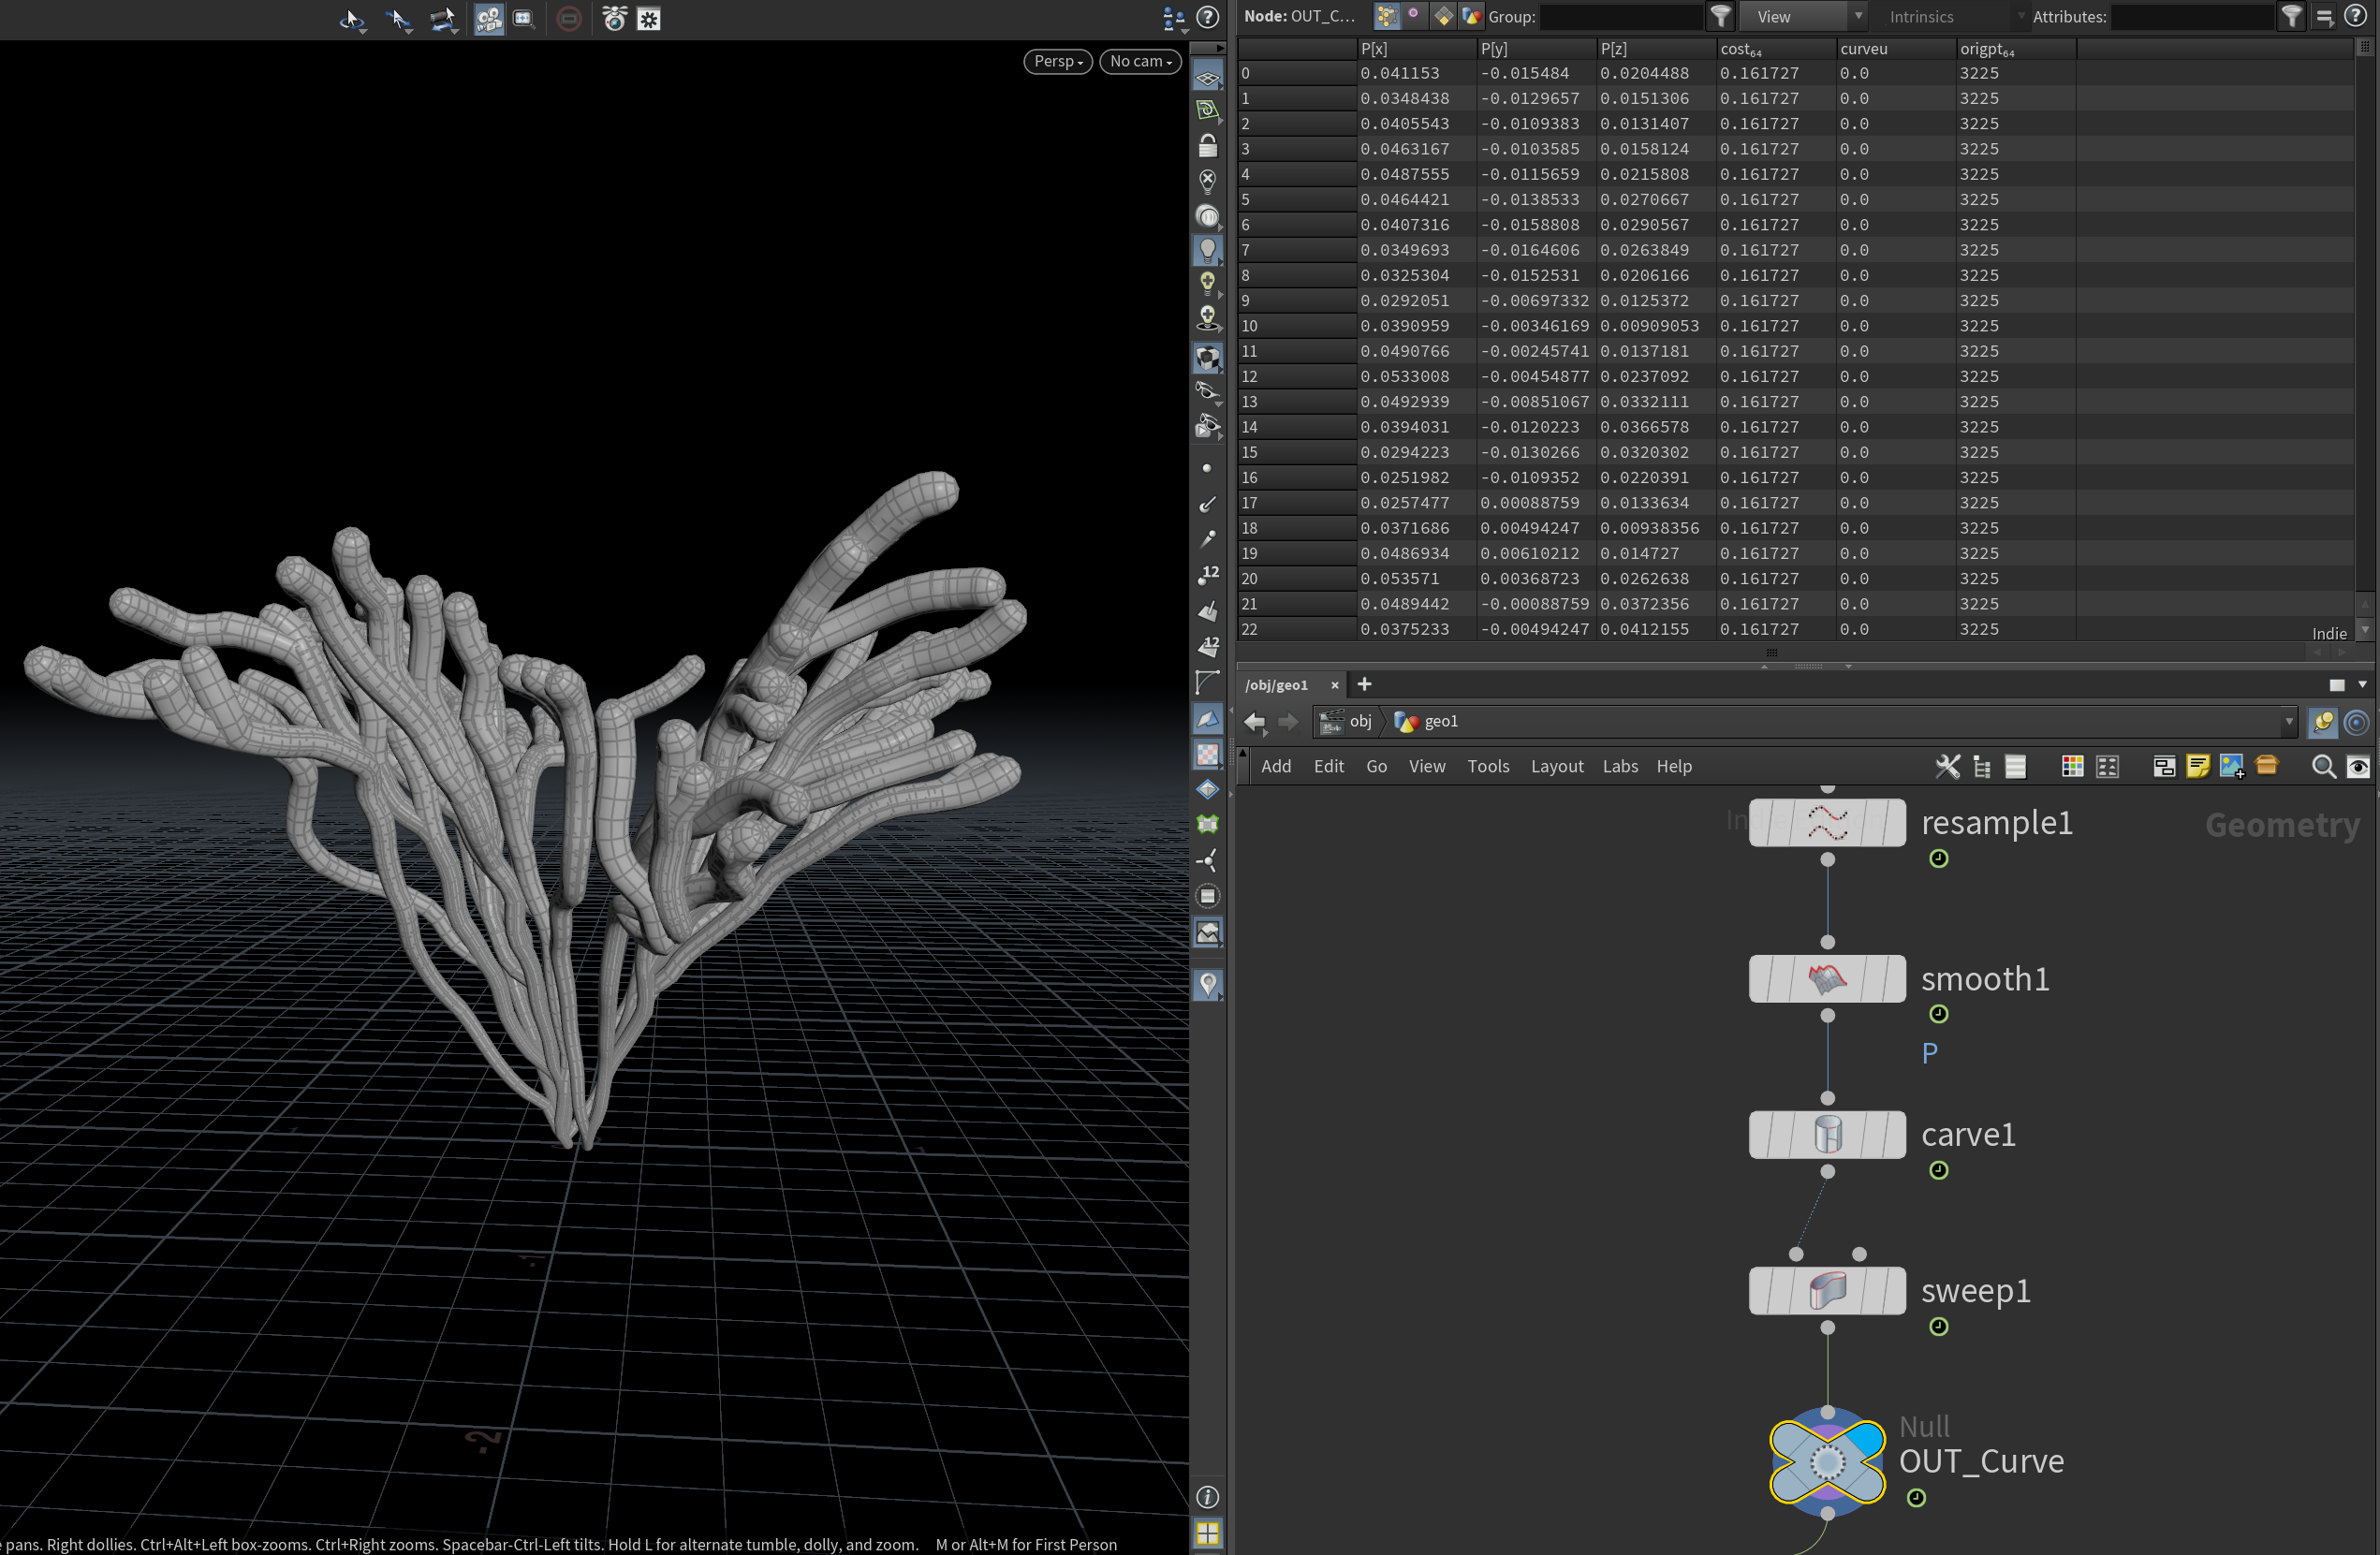Click the red disabled render circle icon
Screen dimensions: 2380x1555
click(x=569, y=18)
